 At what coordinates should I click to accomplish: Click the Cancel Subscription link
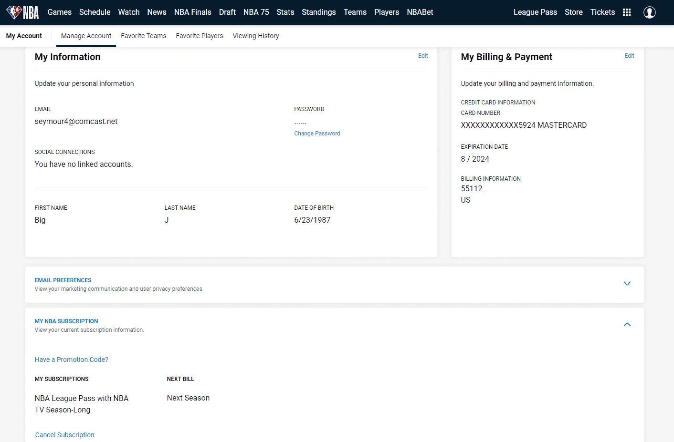pyautogui.click(x=65, y=435)
